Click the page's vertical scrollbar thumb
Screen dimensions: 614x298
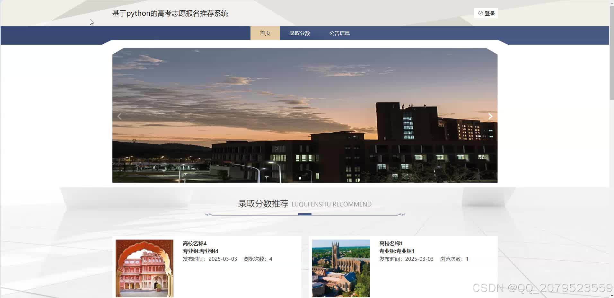(x=611, y=53)
